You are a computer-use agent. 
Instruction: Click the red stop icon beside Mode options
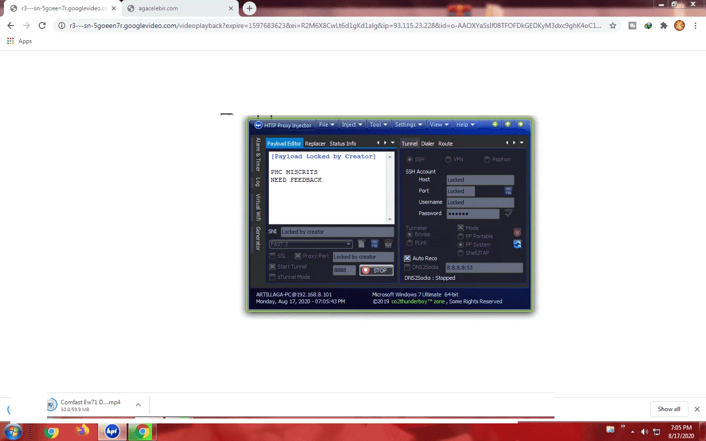517,232
